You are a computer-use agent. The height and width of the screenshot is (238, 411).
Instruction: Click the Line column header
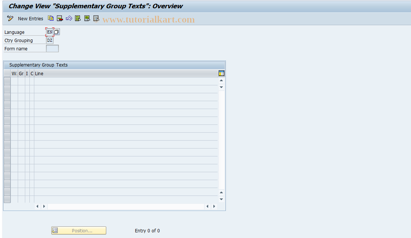point(126,74)
